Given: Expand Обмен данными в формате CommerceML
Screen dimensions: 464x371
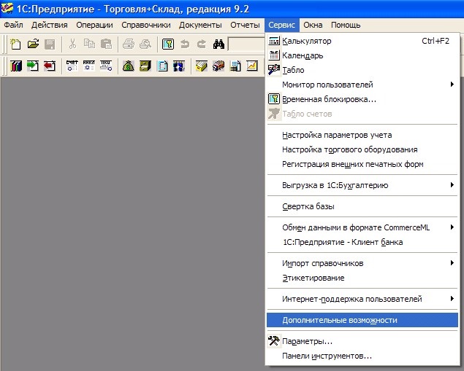Looking at the screenshot, I should point(362,227).
